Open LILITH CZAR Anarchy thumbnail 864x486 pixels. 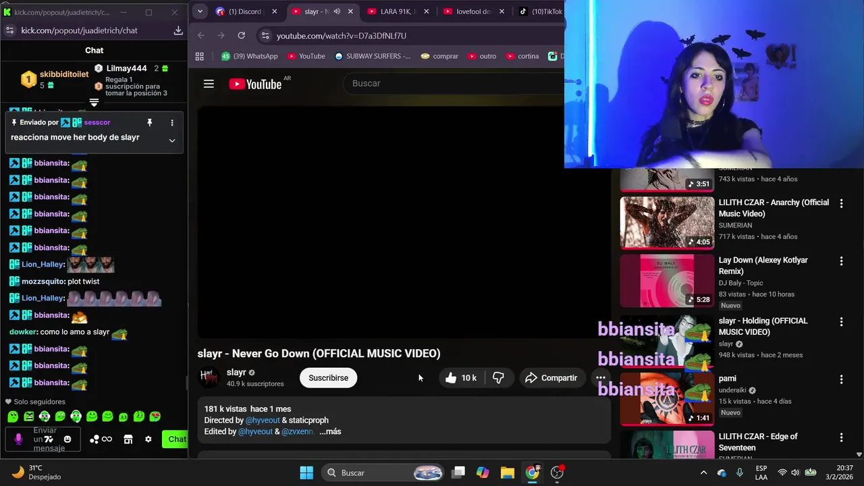pyautogui.click(x=667, y=223)
